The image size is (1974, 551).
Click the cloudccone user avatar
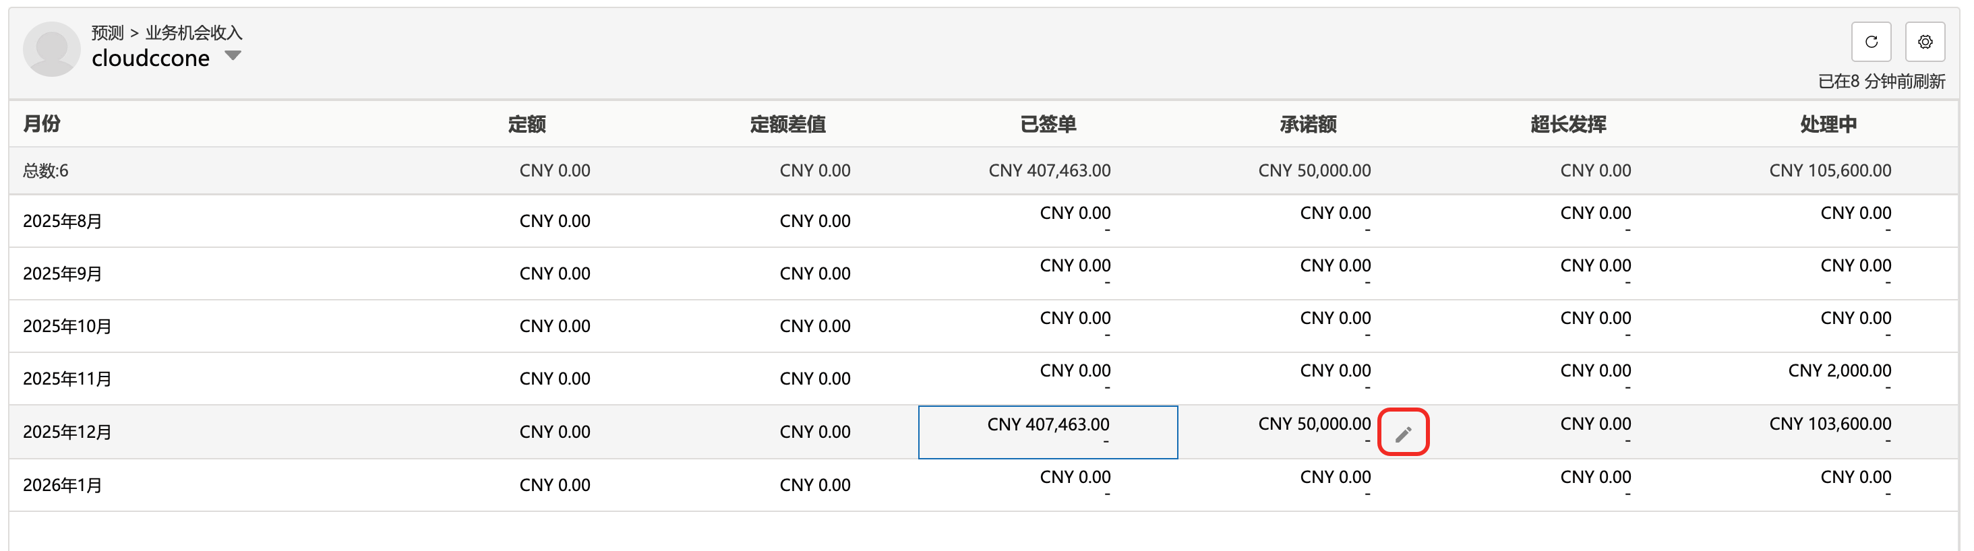[x=51, y=49]
